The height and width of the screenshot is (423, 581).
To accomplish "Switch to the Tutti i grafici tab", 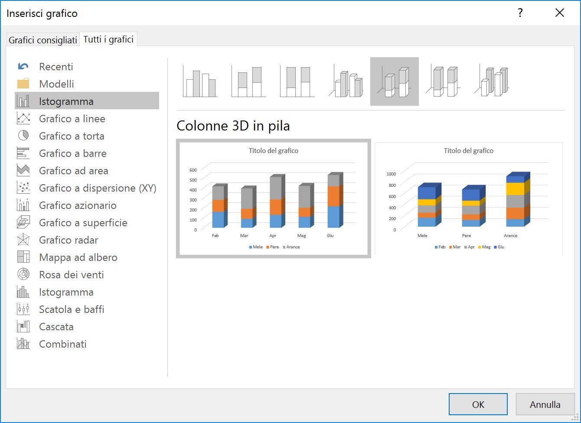I will click(x=108, y=39).
